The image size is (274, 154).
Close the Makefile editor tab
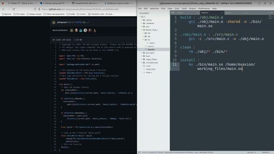click(222, 13)
